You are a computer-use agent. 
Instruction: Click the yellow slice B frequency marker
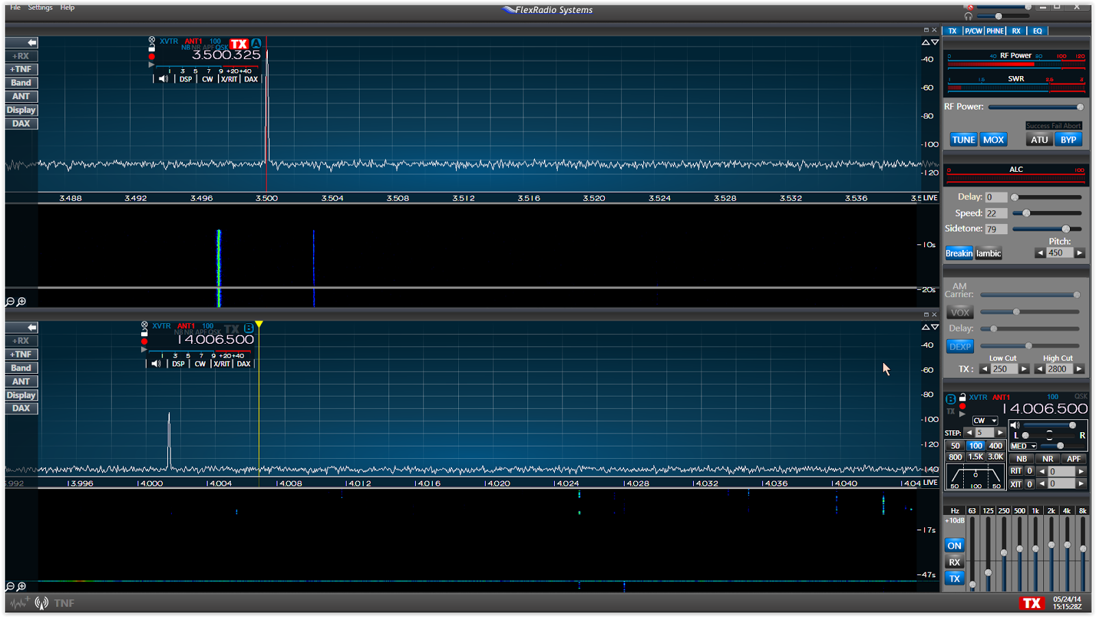pos(259,324)
